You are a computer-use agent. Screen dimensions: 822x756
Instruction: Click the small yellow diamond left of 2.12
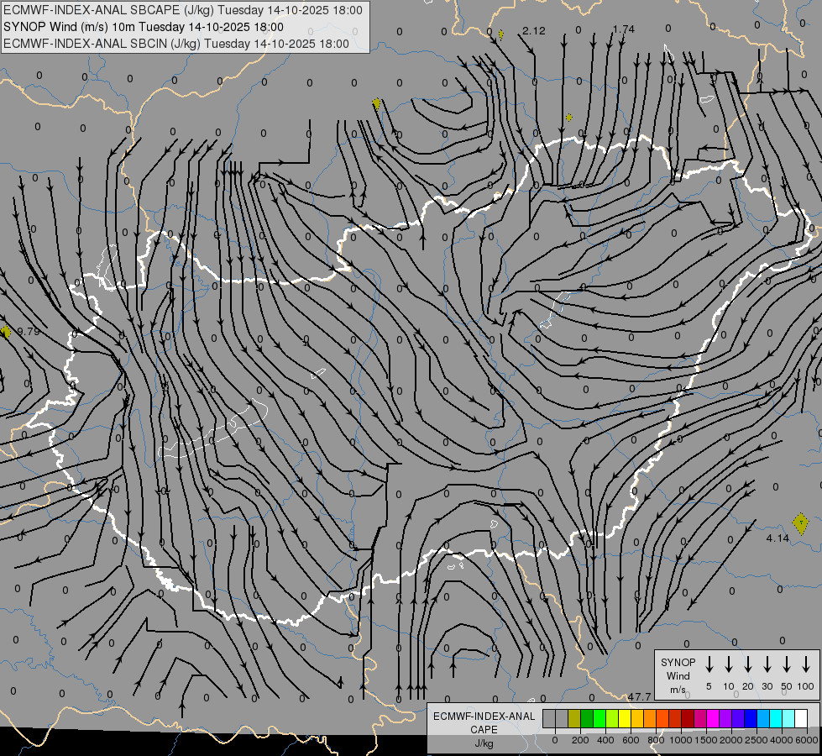(500, 34)
